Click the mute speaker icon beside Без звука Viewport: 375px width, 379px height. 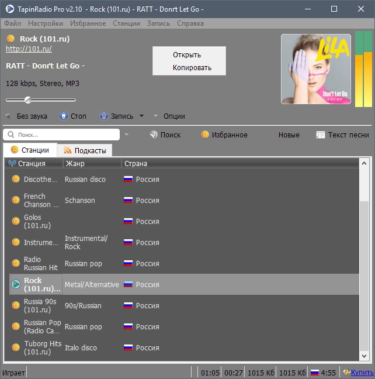(x=8, y=116)
